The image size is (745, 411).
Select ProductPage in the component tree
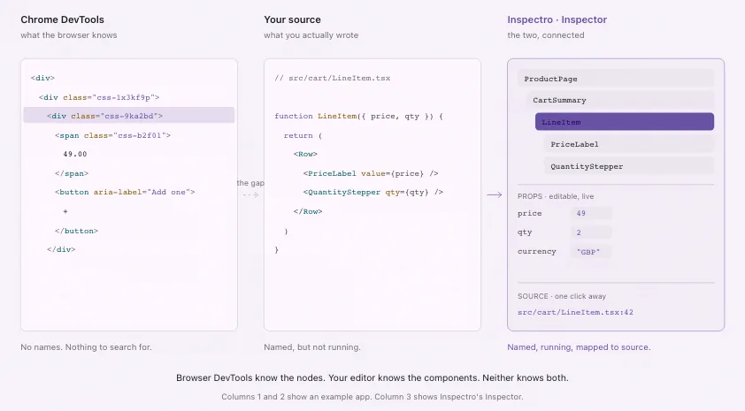point(616,79)
